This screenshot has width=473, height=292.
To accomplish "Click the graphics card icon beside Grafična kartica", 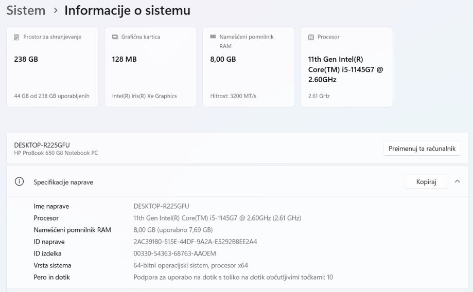I will (x=115, y=37).
